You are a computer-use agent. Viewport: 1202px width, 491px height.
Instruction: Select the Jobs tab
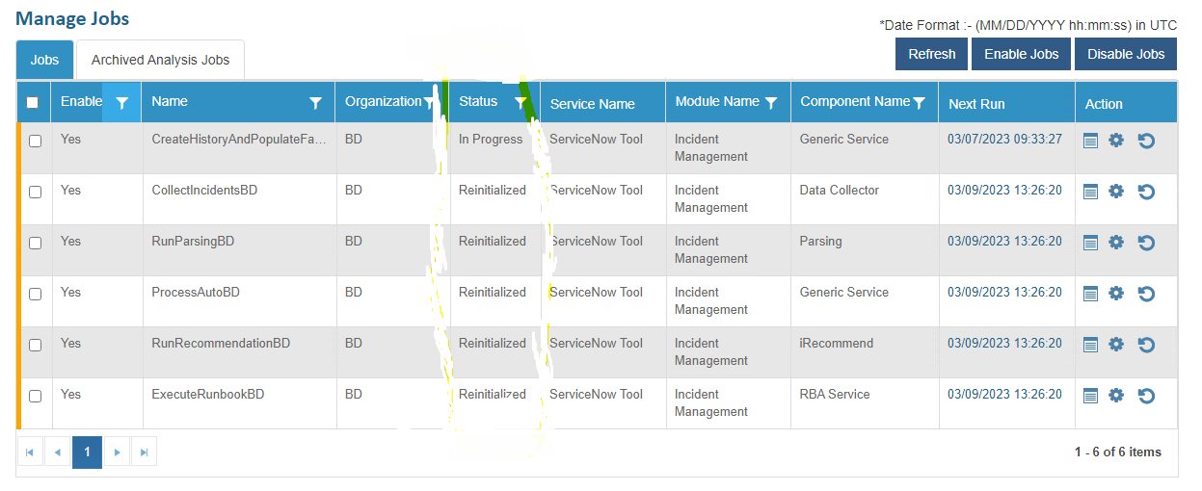[44, 60]
